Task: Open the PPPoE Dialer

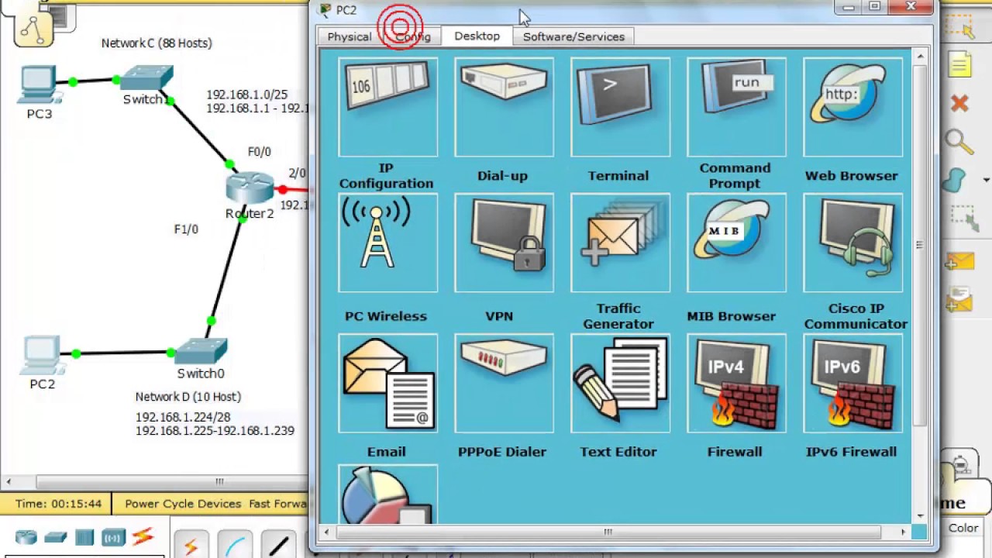Action: coord(504,383)
